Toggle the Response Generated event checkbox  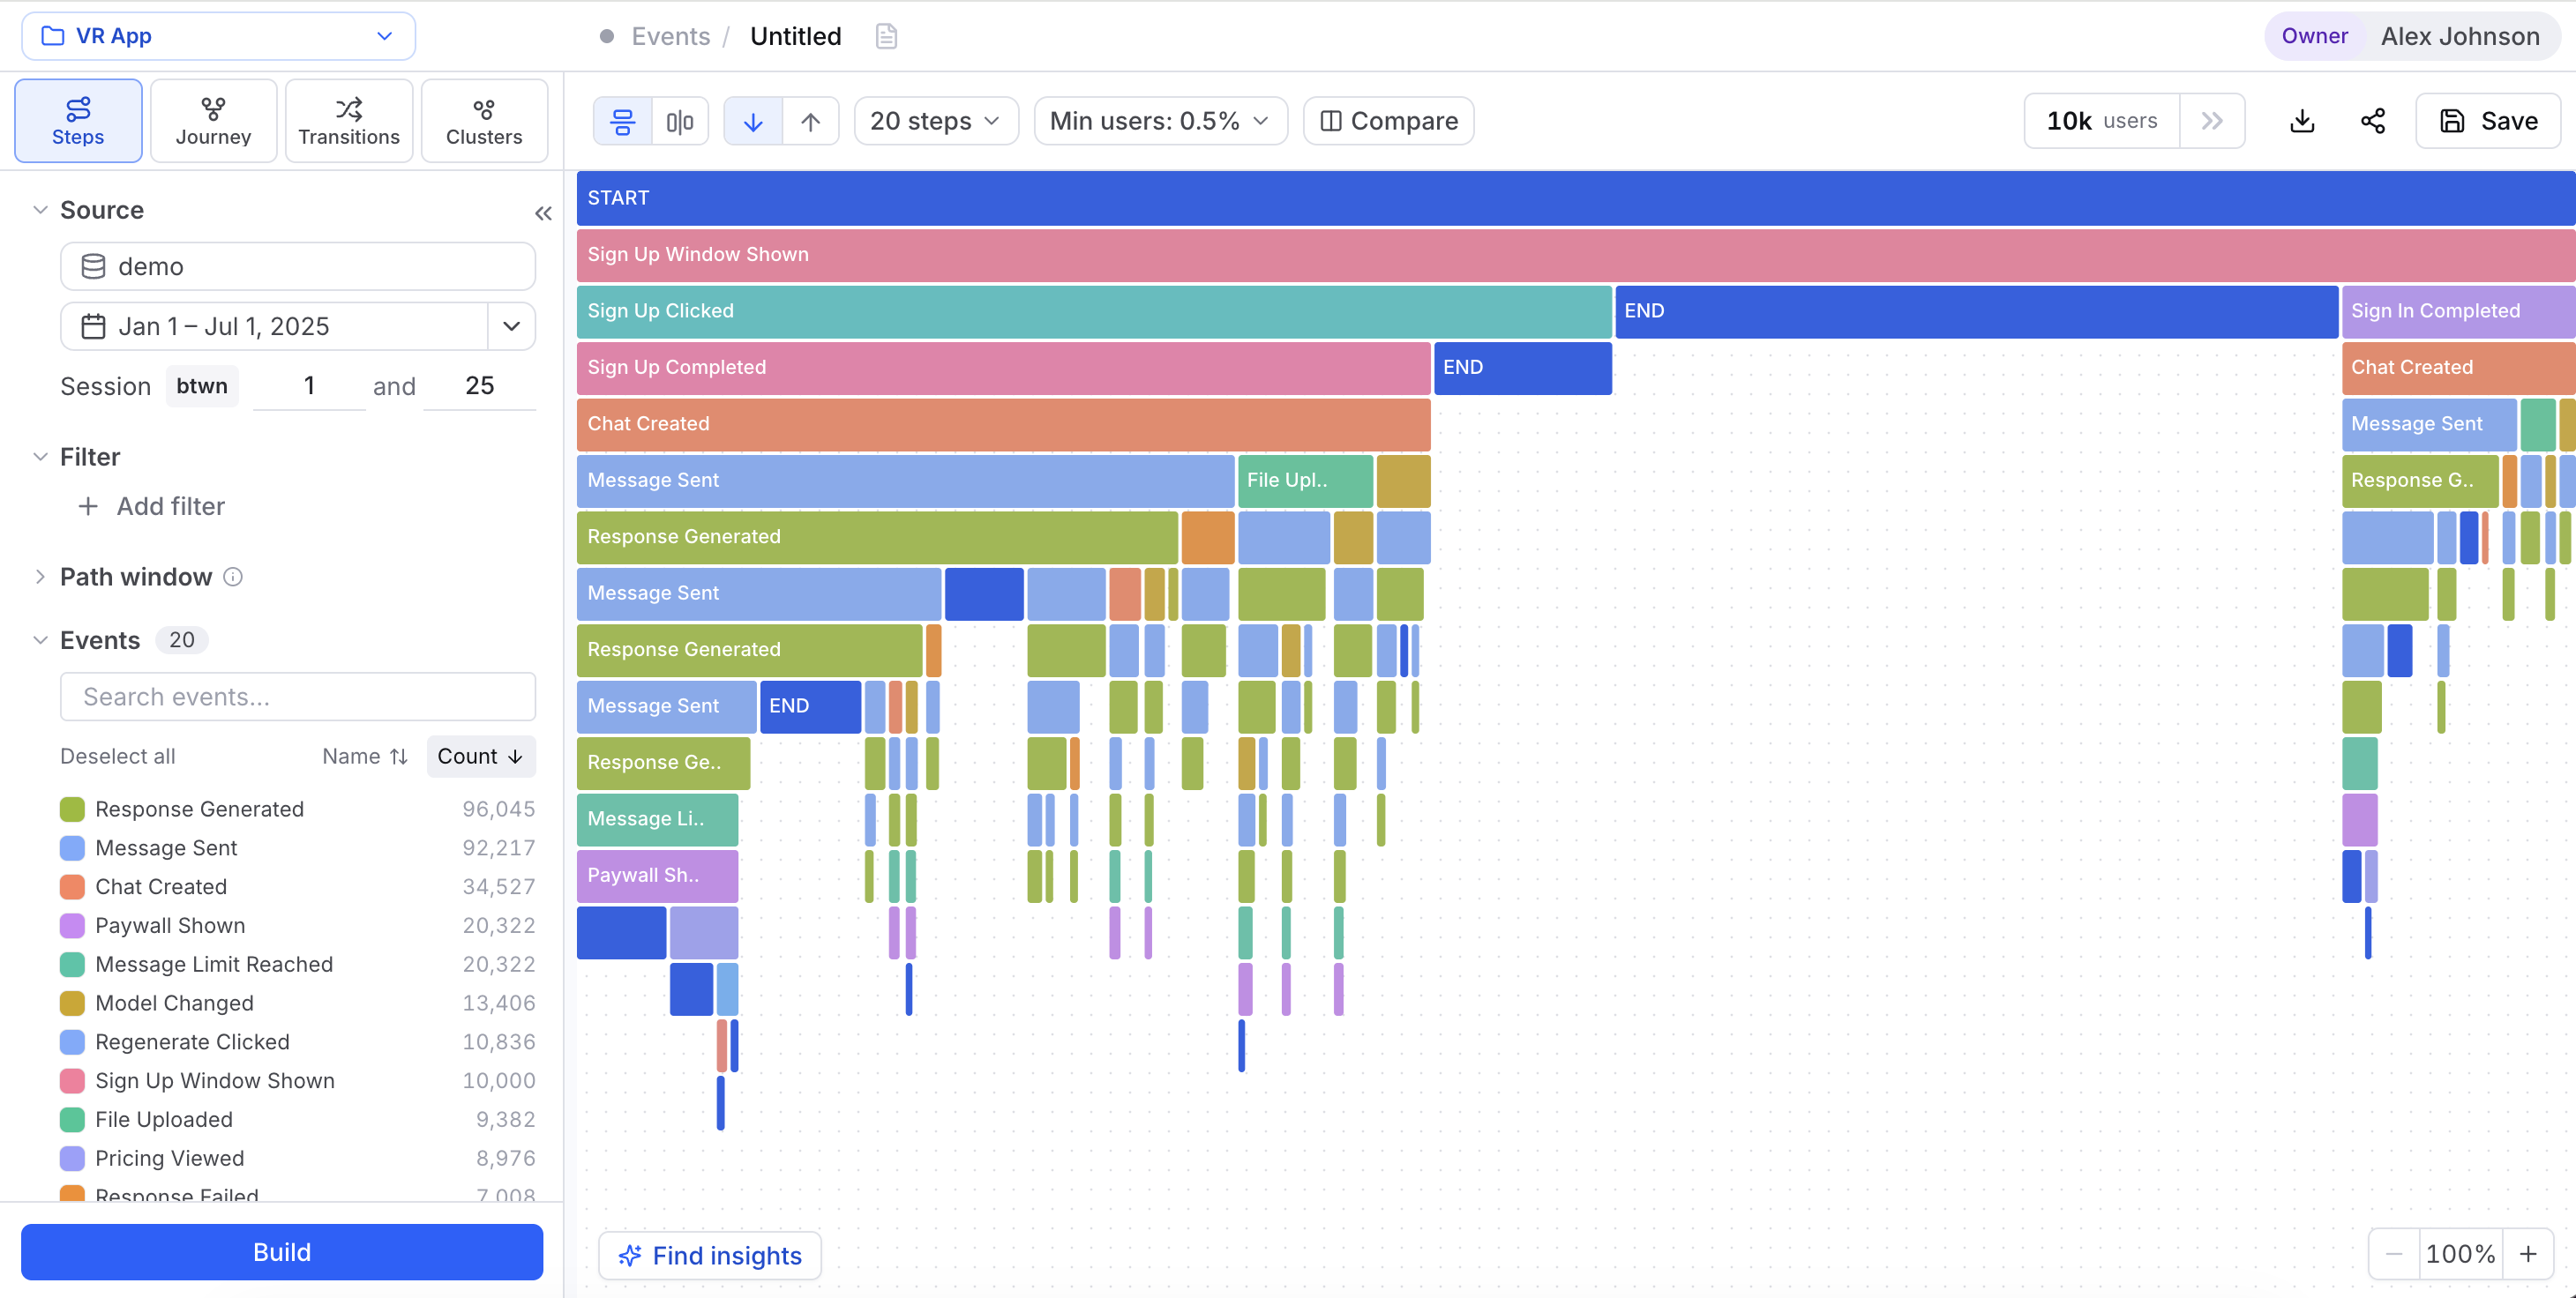pyautogui.click(x=72, y=809)
